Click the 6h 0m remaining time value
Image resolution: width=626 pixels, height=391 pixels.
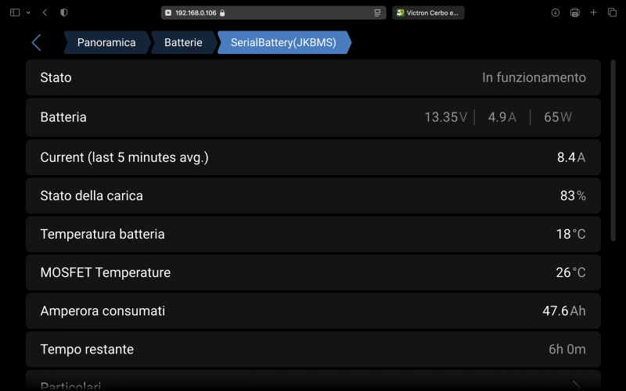tap(567, 350)
